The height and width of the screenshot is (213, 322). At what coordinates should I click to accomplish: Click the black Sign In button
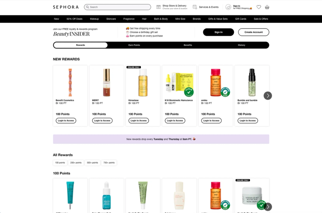(x=219, y=32)
